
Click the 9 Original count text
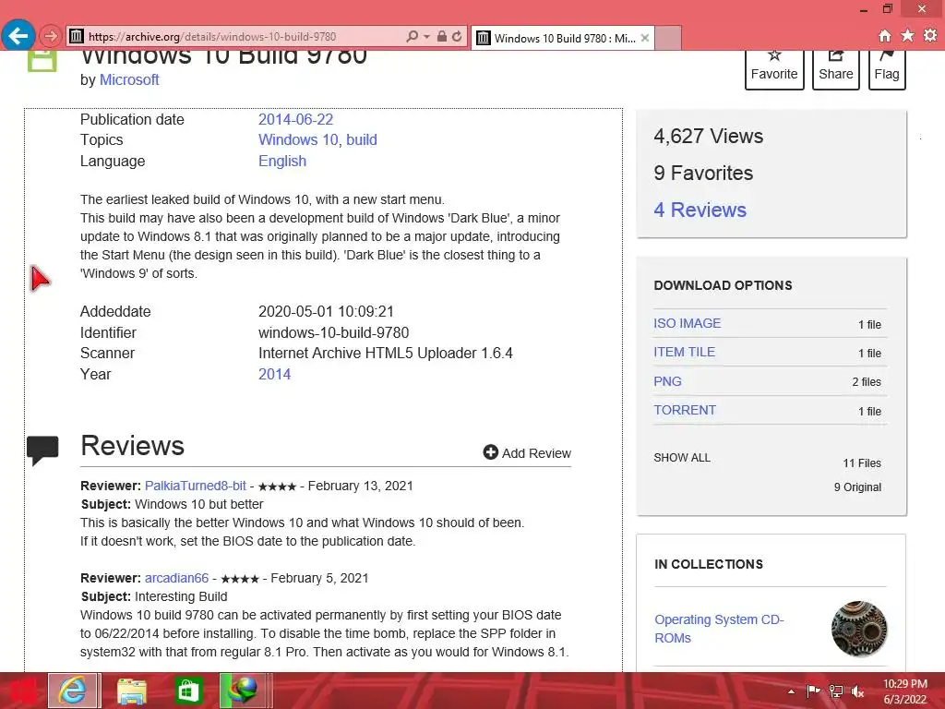(857, 487)
